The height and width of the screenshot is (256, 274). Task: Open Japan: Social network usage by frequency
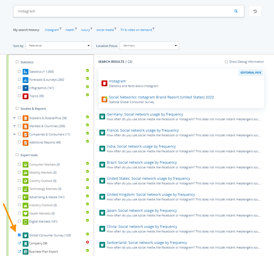coord(142,211)
